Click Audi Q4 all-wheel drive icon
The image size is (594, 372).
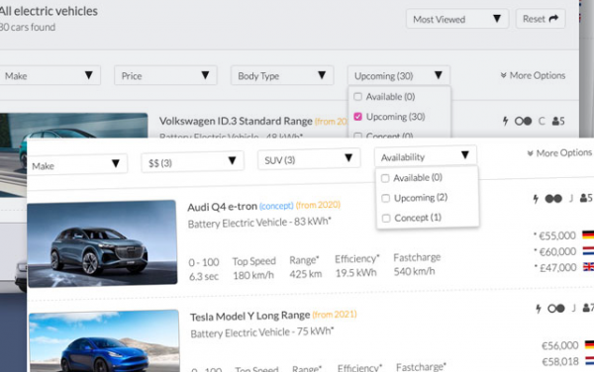pos(553,199)
